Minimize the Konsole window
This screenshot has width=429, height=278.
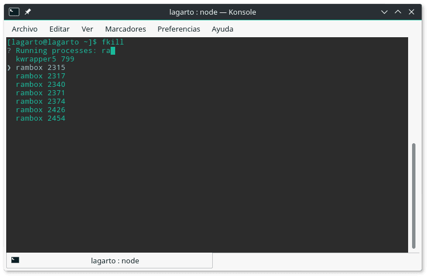pos(384,12)
